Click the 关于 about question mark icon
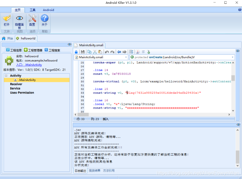The width and height of the screenshot is (242, 179). pos(45,18)
